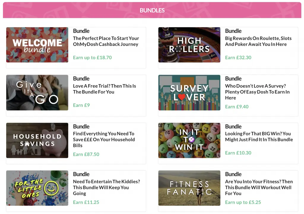This screenshot has height=214, width=304.
Task: Open the cashback journey Welcome Bundle description
Action: click(x=106, y=41)
